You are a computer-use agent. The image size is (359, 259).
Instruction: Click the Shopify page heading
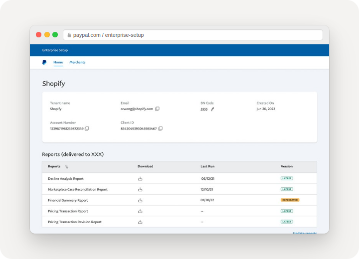(x=53, y=84)
